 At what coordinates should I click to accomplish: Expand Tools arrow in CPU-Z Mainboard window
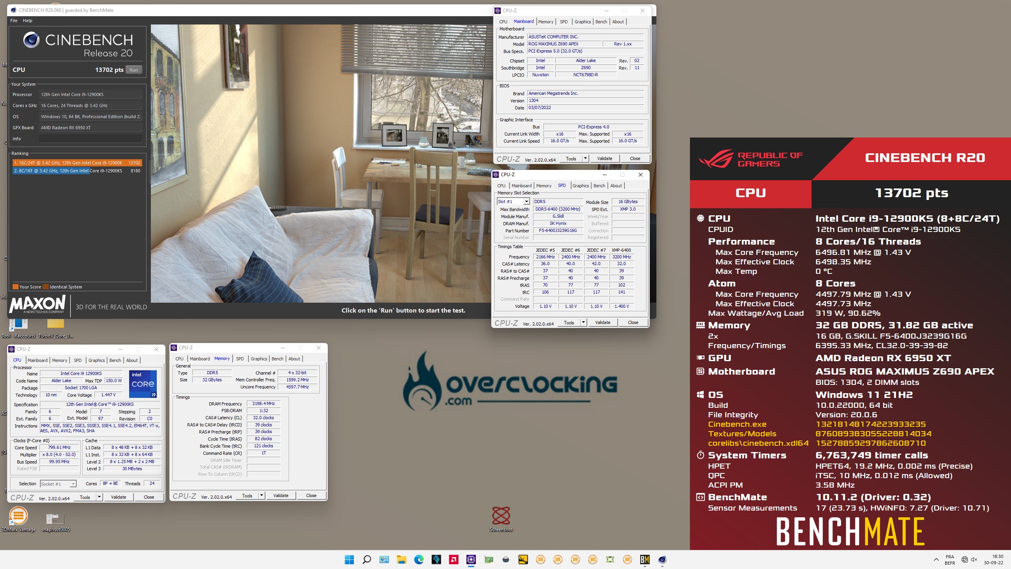(585, 158)
